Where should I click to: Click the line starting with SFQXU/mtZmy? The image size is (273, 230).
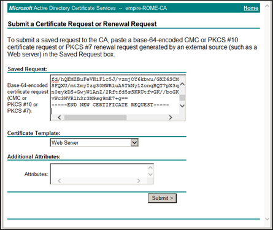click(x=115, y=86)
